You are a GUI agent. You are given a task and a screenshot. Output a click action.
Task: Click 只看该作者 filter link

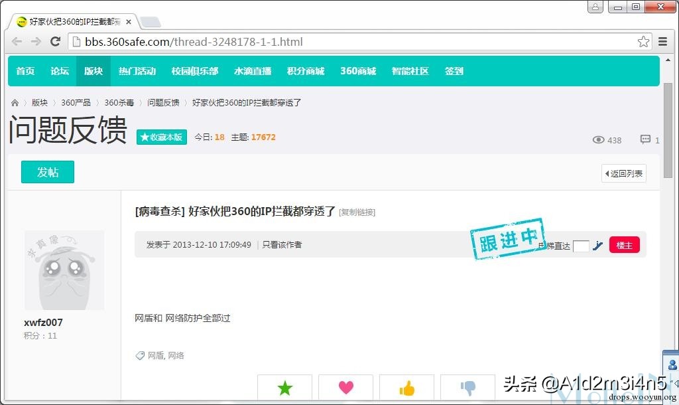click(x=282, y=244)
